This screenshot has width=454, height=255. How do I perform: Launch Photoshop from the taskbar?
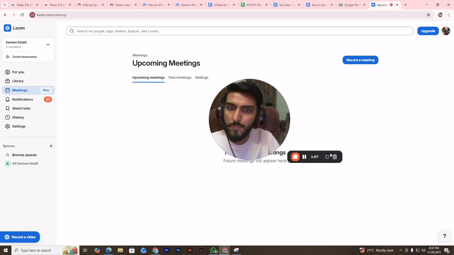coord(178,250)
